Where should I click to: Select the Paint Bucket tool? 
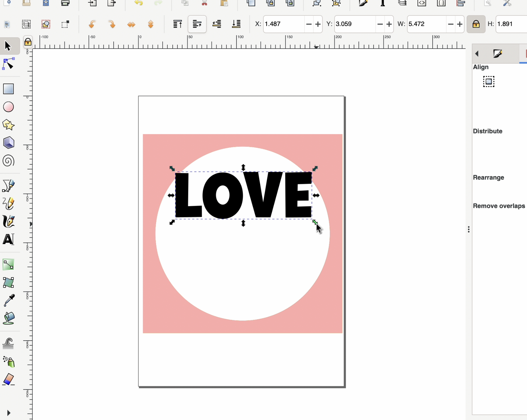tap(8, 318)
